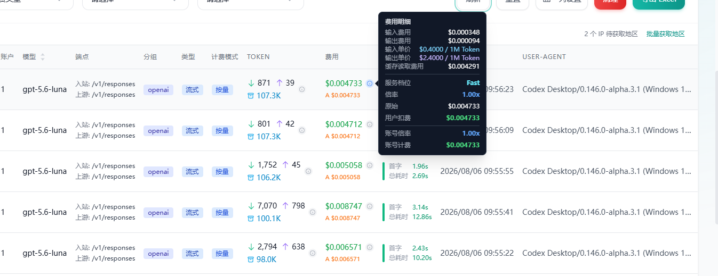The width and height of the screenshot is (718, 276).
Task: Click the 按量 tag in the $0.008747 row
Action: (222, 213)
